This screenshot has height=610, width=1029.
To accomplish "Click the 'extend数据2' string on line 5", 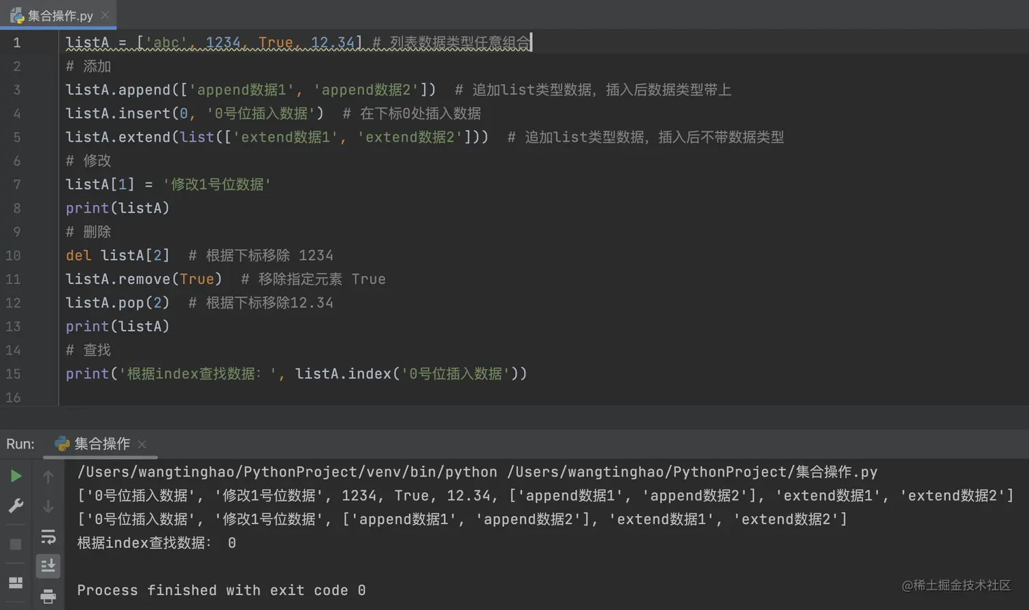I will point(410,138).
